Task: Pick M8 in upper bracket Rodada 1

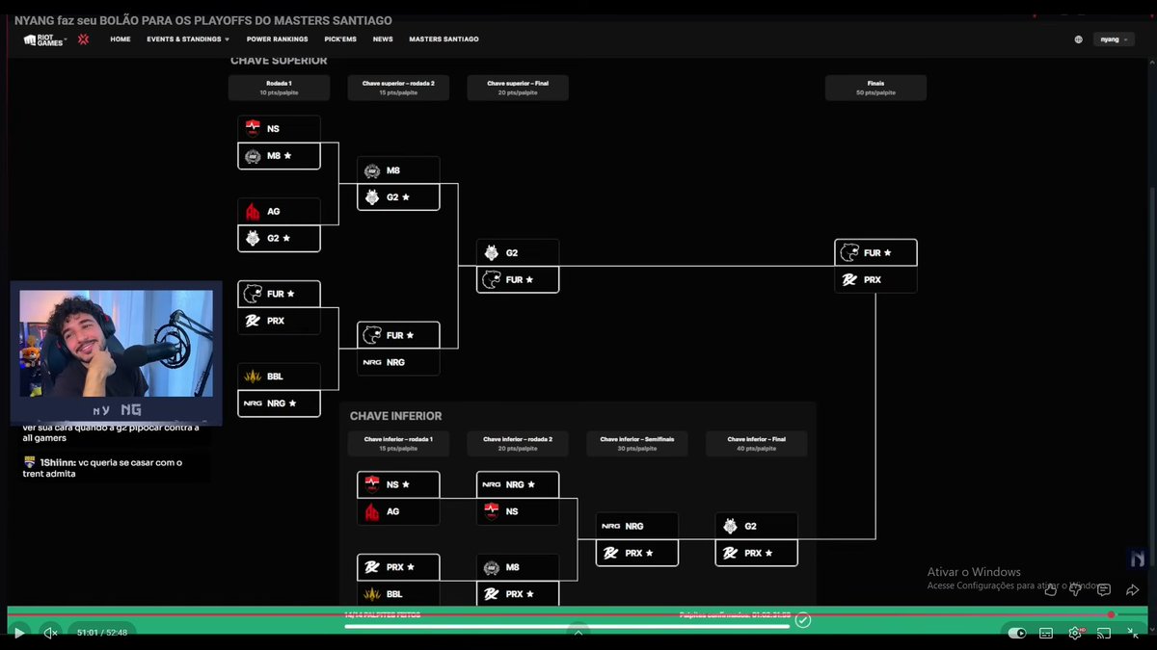Action: pyautogui.click(x=279, y=155)
